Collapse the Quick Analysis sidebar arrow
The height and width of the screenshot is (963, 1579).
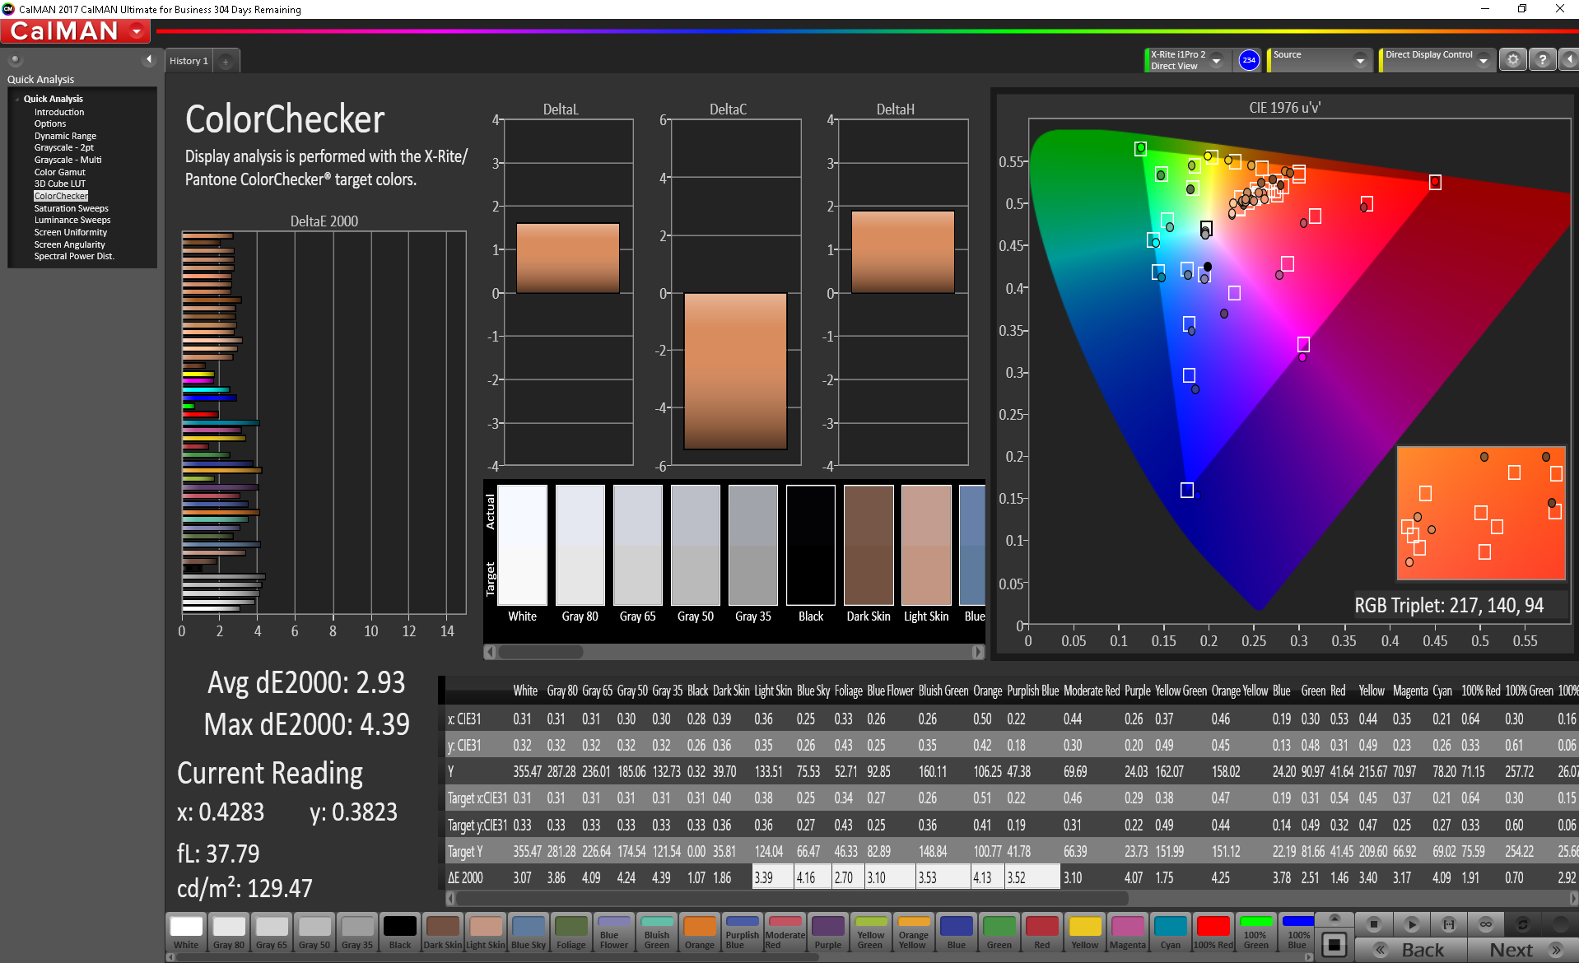[x=149, y=59]
